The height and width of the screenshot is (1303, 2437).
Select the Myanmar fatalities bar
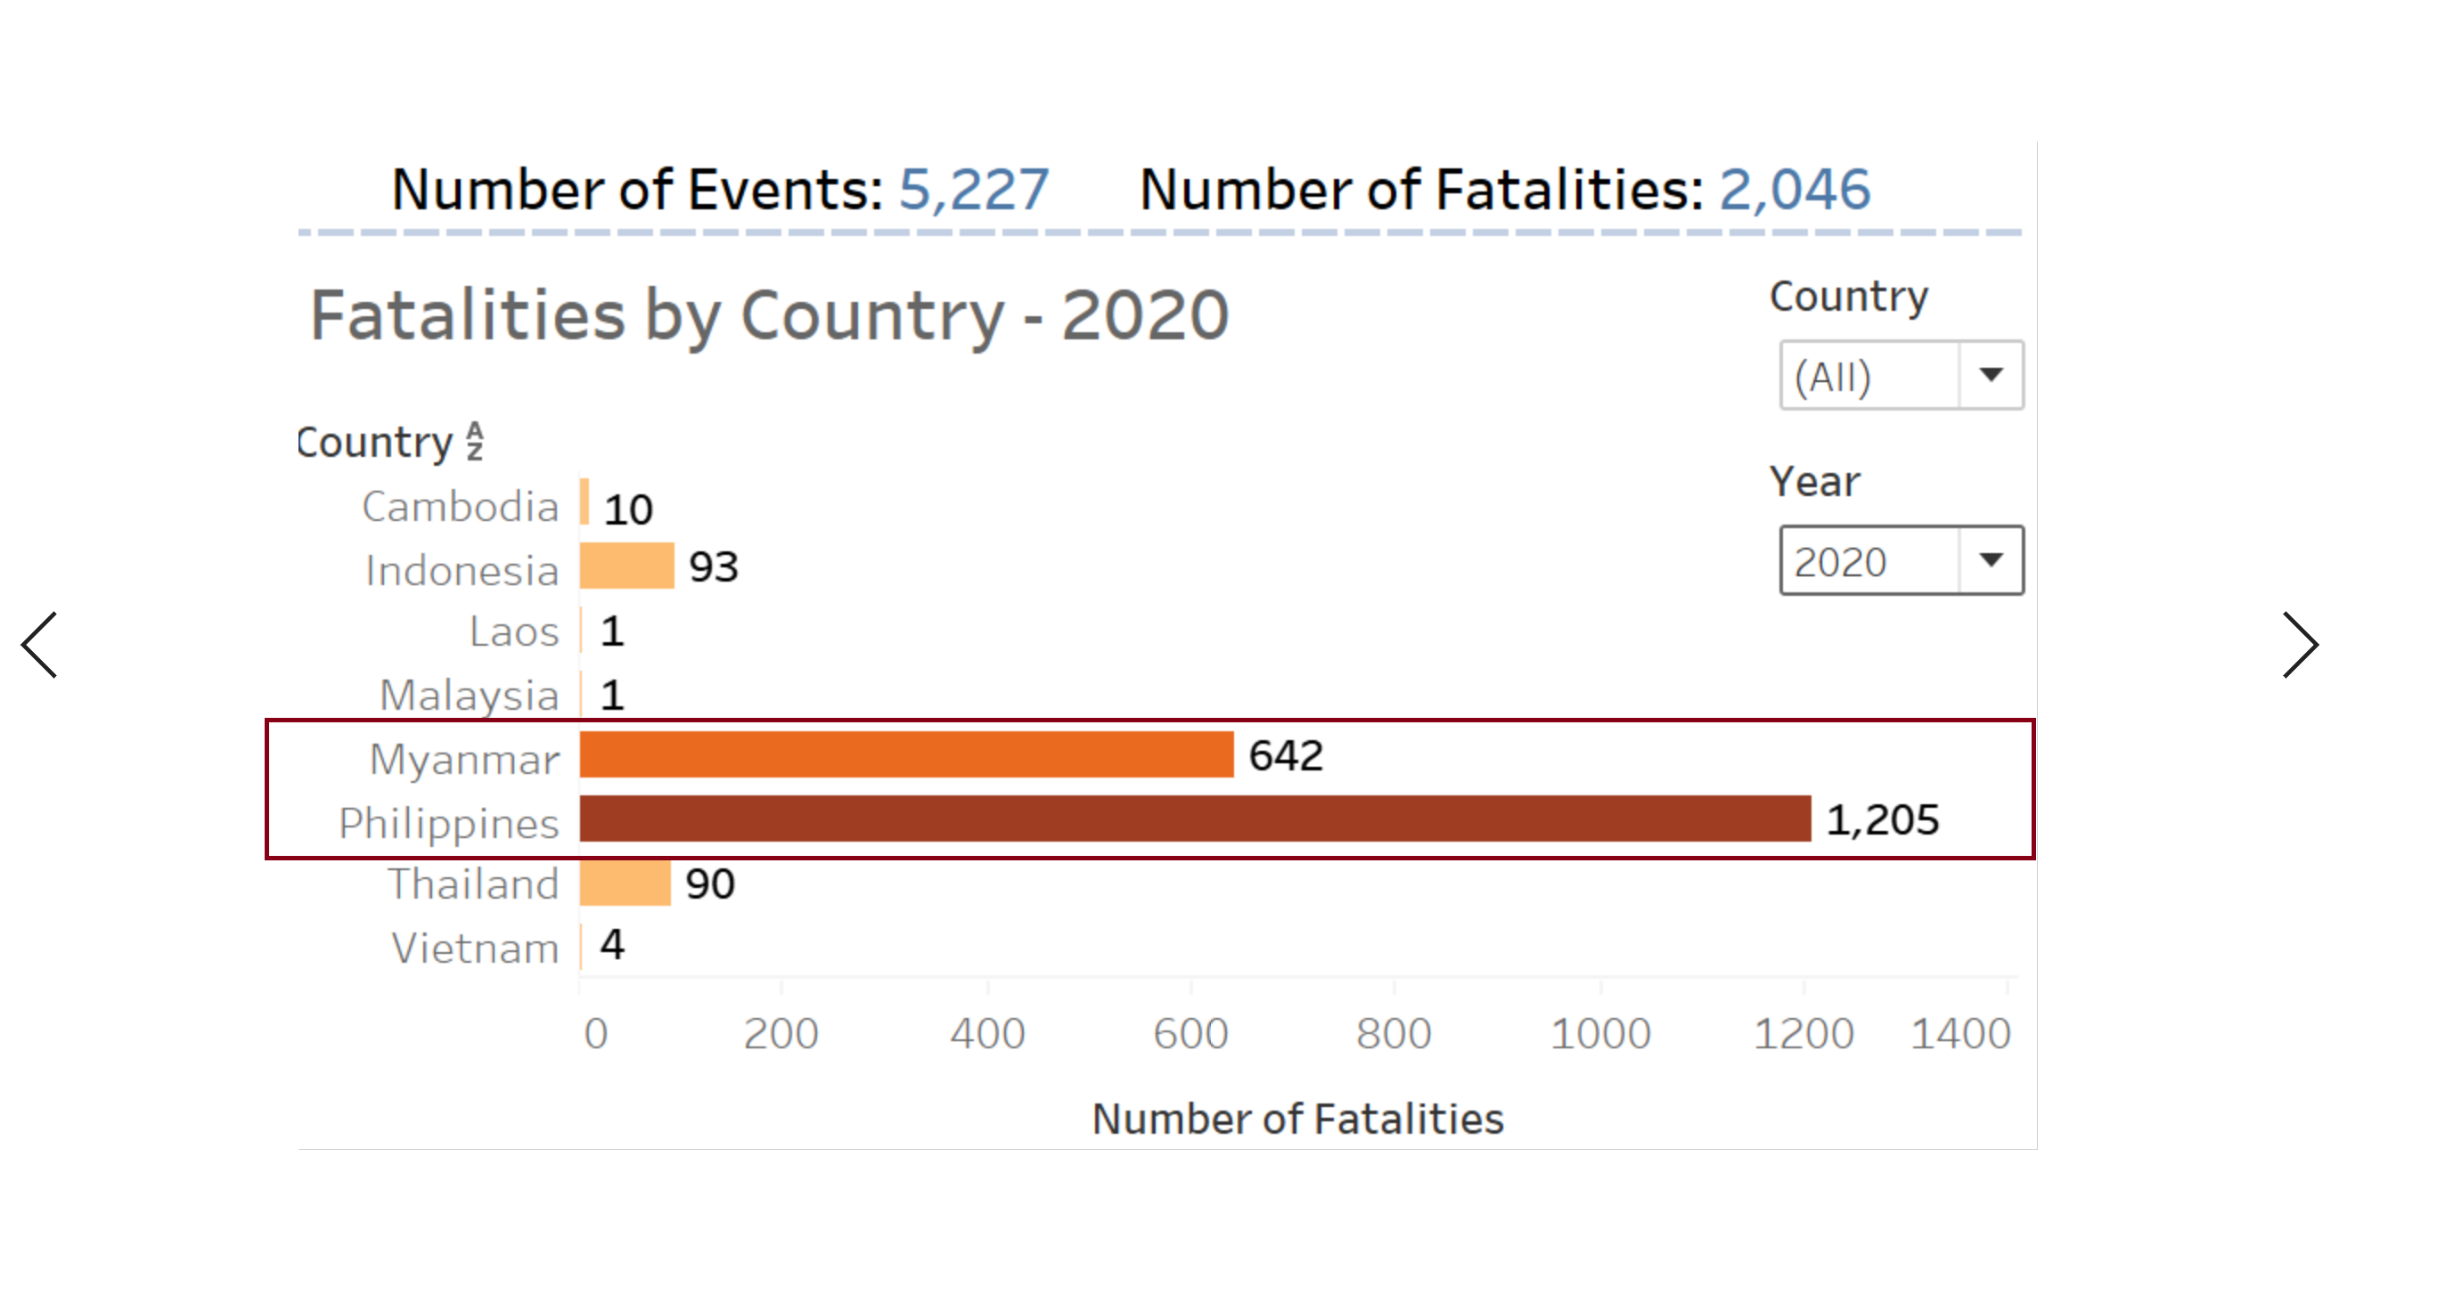tap(905, 754)
